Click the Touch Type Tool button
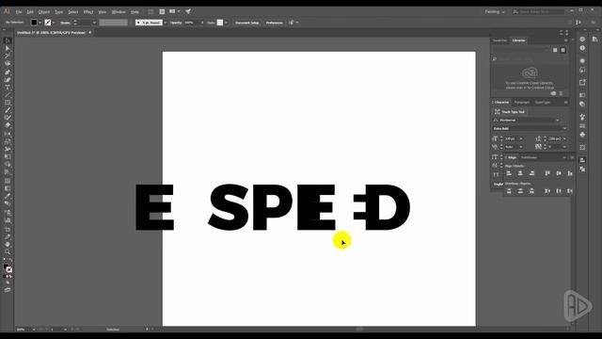The image size is (602, 339). coord(510,112)
